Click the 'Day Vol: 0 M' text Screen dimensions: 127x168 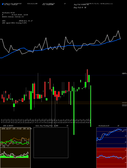click(80, 8)
